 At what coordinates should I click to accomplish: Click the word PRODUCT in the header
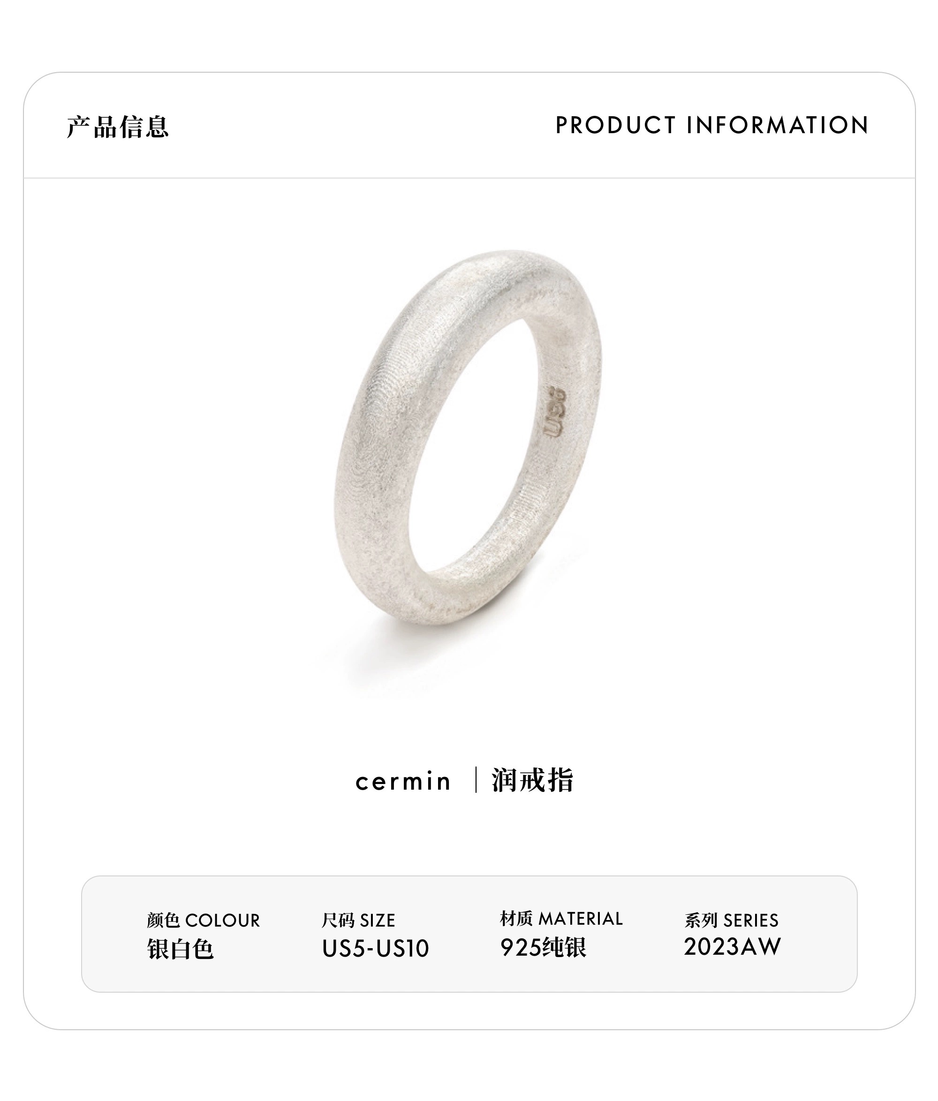615,125
